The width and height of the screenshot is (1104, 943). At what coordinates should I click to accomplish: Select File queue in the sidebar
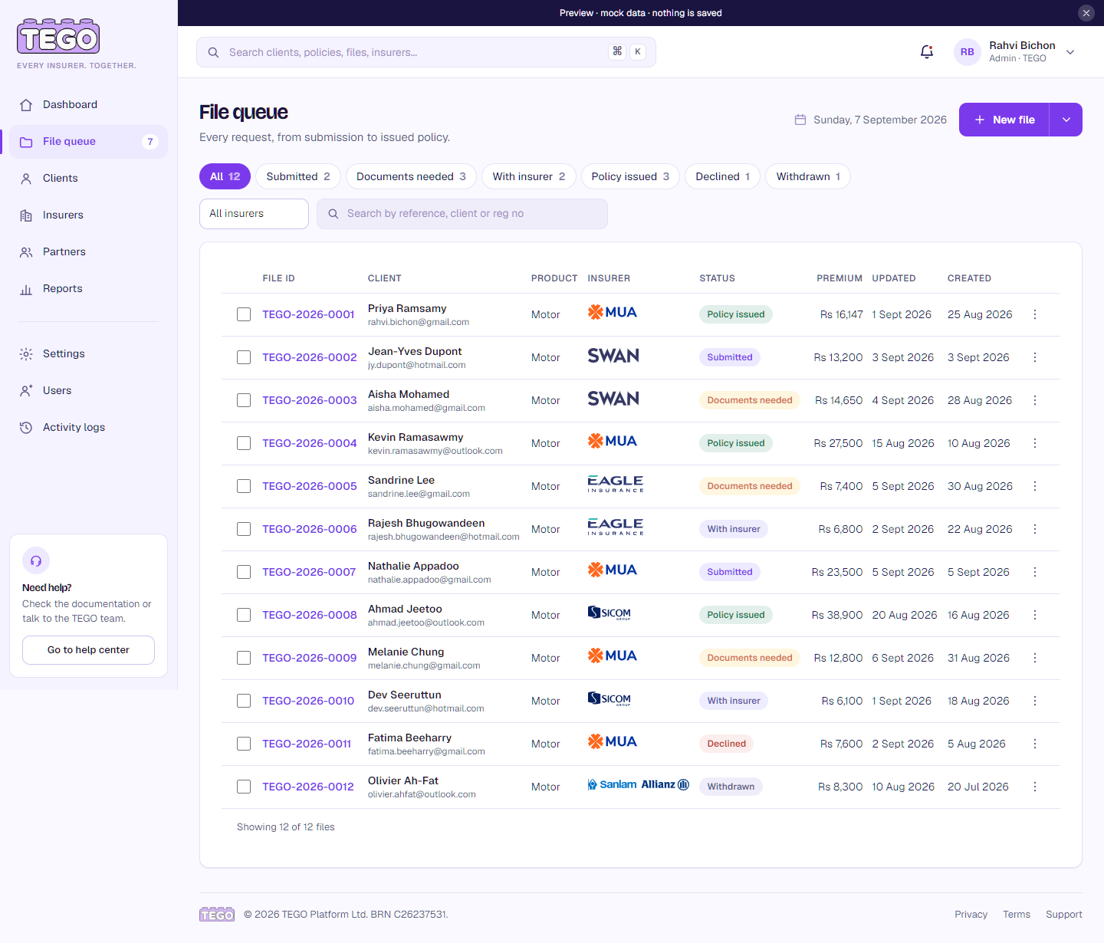tap(88, 142)
